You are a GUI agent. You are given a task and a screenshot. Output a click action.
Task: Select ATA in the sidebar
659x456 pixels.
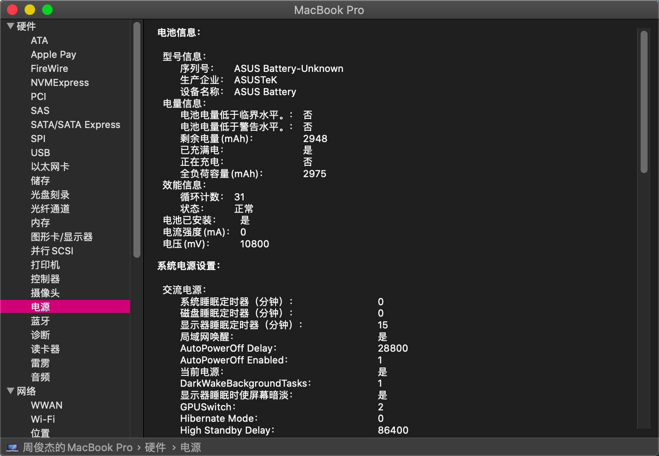coord(39,40)
